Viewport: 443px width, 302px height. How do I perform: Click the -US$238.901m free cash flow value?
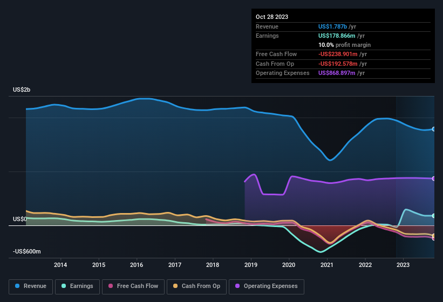(x=338, y=54)
